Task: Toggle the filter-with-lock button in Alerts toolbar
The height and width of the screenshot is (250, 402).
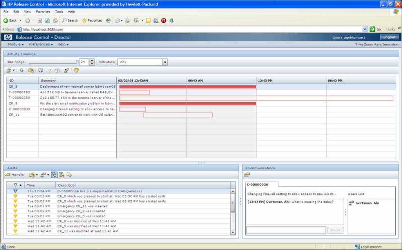Action: point(62,175)
